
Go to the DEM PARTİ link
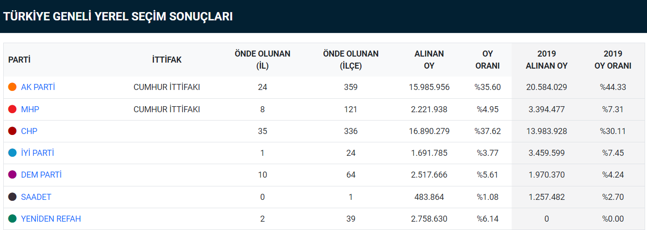[41, 175]
